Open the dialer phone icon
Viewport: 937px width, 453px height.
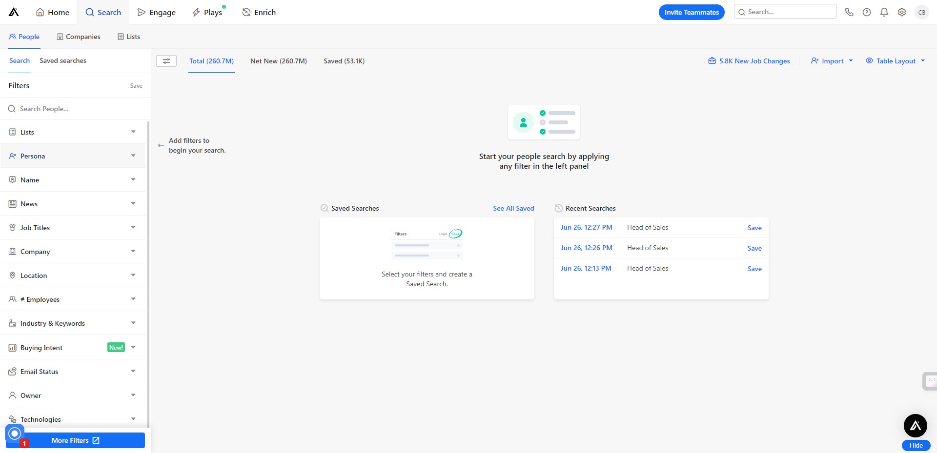(x=849, y=12)
